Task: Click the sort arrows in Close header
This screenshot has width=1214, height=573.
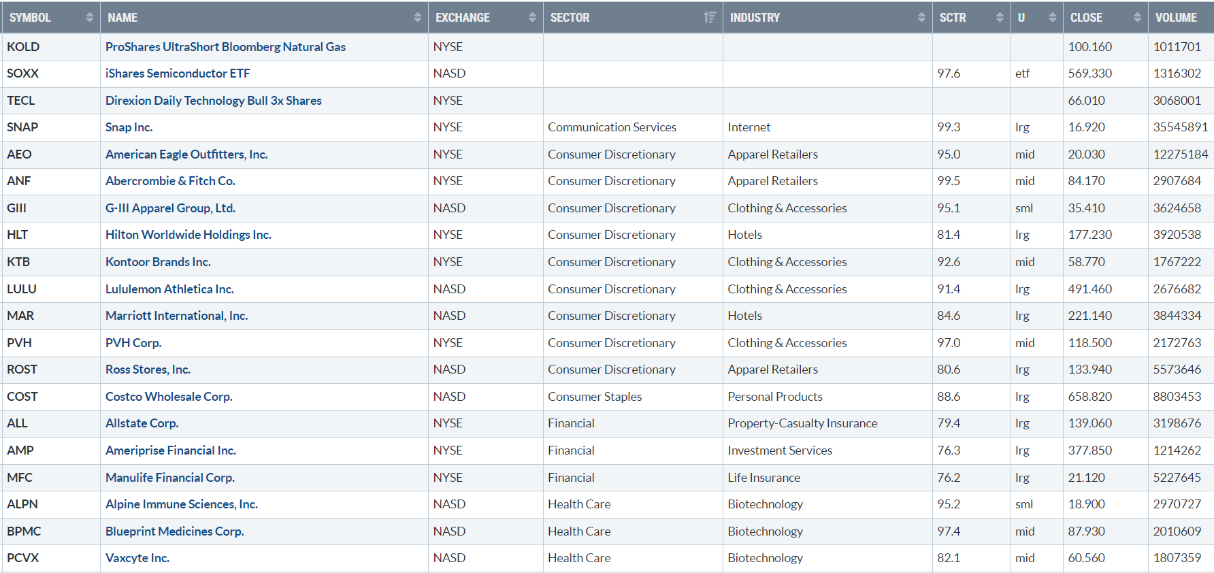Action: tap(1137, 18)
